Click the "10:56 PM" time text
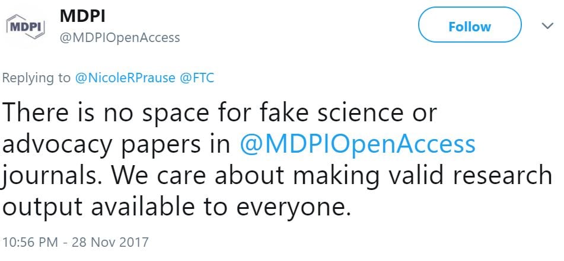The image size is (564, 261). click(x=28, y=242)
